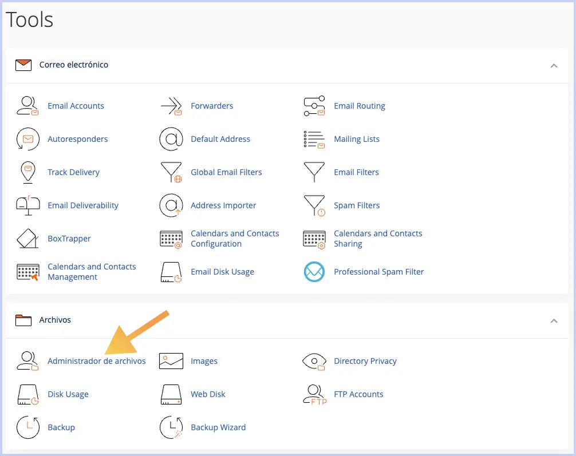Select the Forwarders arrow icon

171,105
